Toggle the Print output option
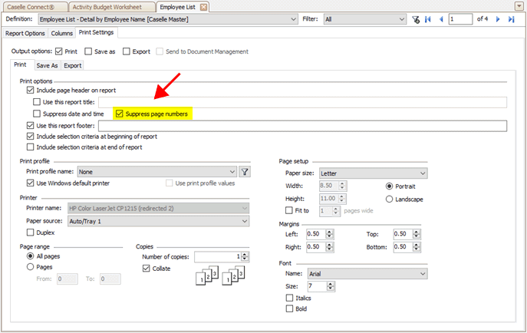Image resolution: width=527 pixels, height=333 pixels. point(59,51)
